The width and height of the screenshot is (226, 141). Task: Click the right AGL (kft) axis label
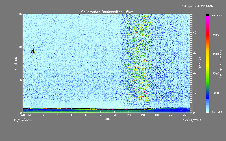point(200,63)
